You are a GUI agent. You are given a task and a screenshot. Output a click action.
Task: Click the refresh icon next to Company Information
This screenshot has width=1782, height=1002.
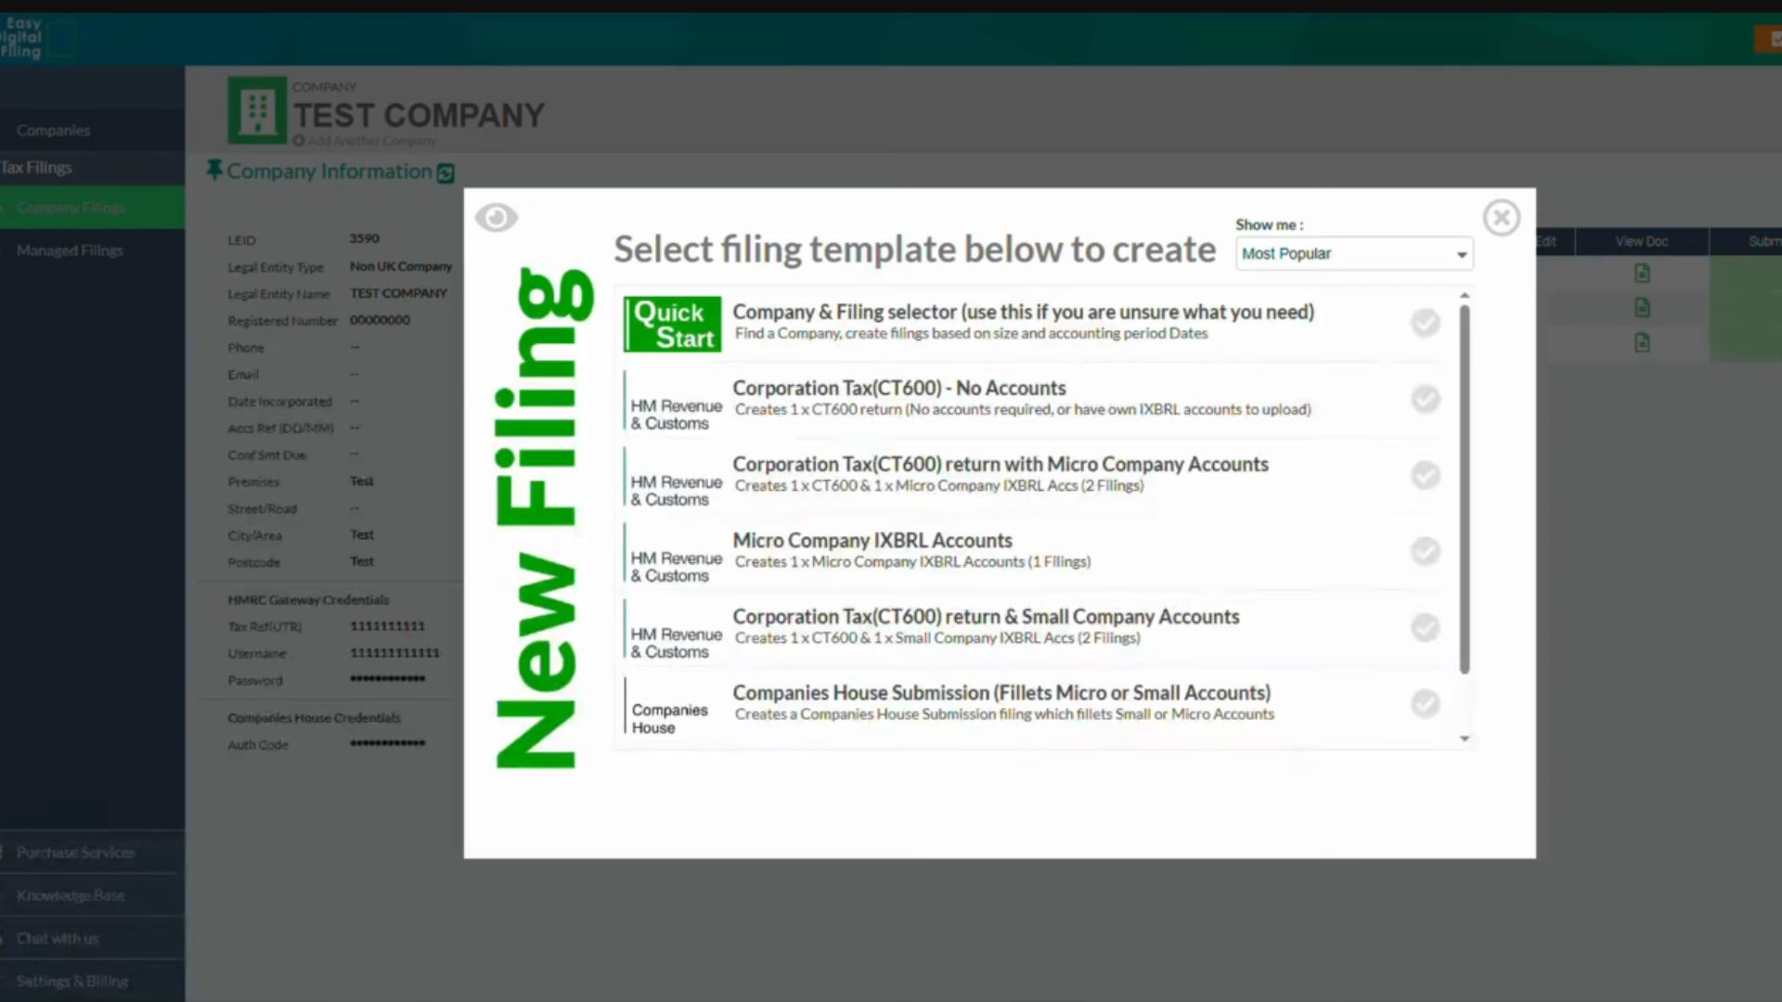pyautogui.click(x=445, y=173)
